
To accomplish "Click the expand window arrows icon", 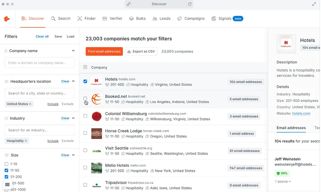I will click(314, 4).
